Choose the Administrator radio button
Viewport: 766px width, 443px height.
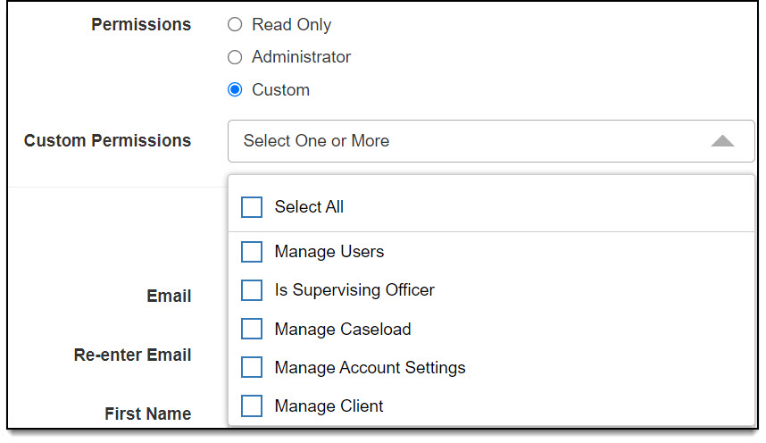[235, 57]
